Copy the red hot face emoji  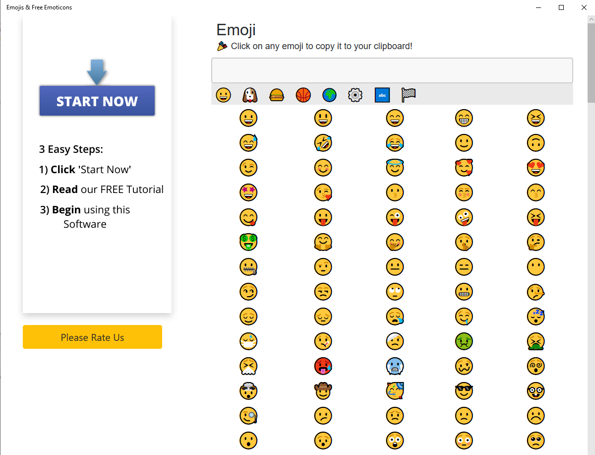(323, 366)
